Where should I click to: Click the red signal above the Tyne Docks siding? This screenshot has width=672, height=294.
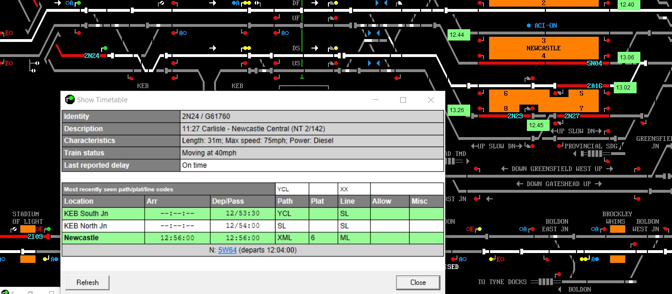click(x=558, y=274)
